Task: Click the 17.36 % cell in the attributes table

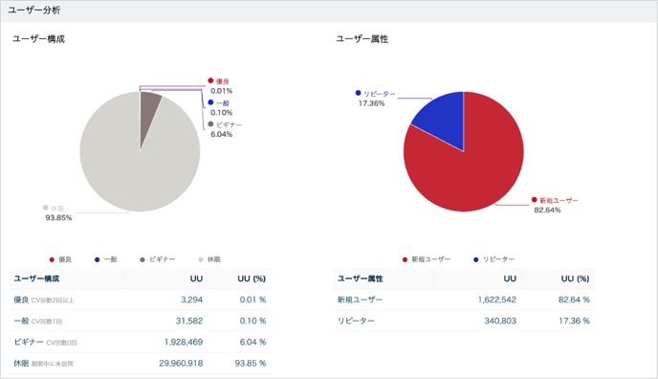Action: pos(574,321)
